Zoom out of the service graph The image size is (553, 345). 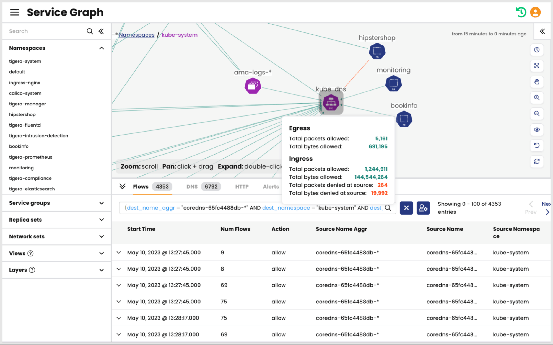(537, 114)
